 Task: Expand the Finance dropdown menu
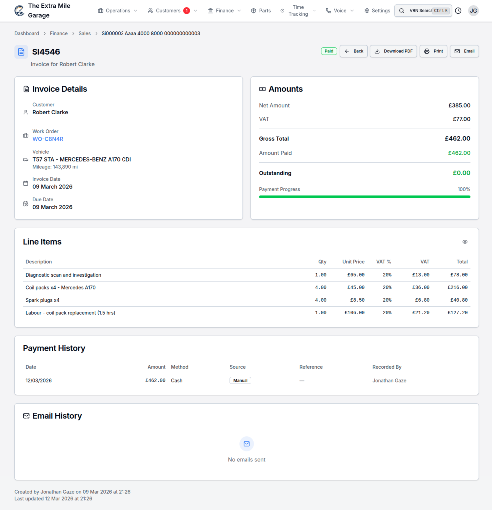[x=224, y=11]
